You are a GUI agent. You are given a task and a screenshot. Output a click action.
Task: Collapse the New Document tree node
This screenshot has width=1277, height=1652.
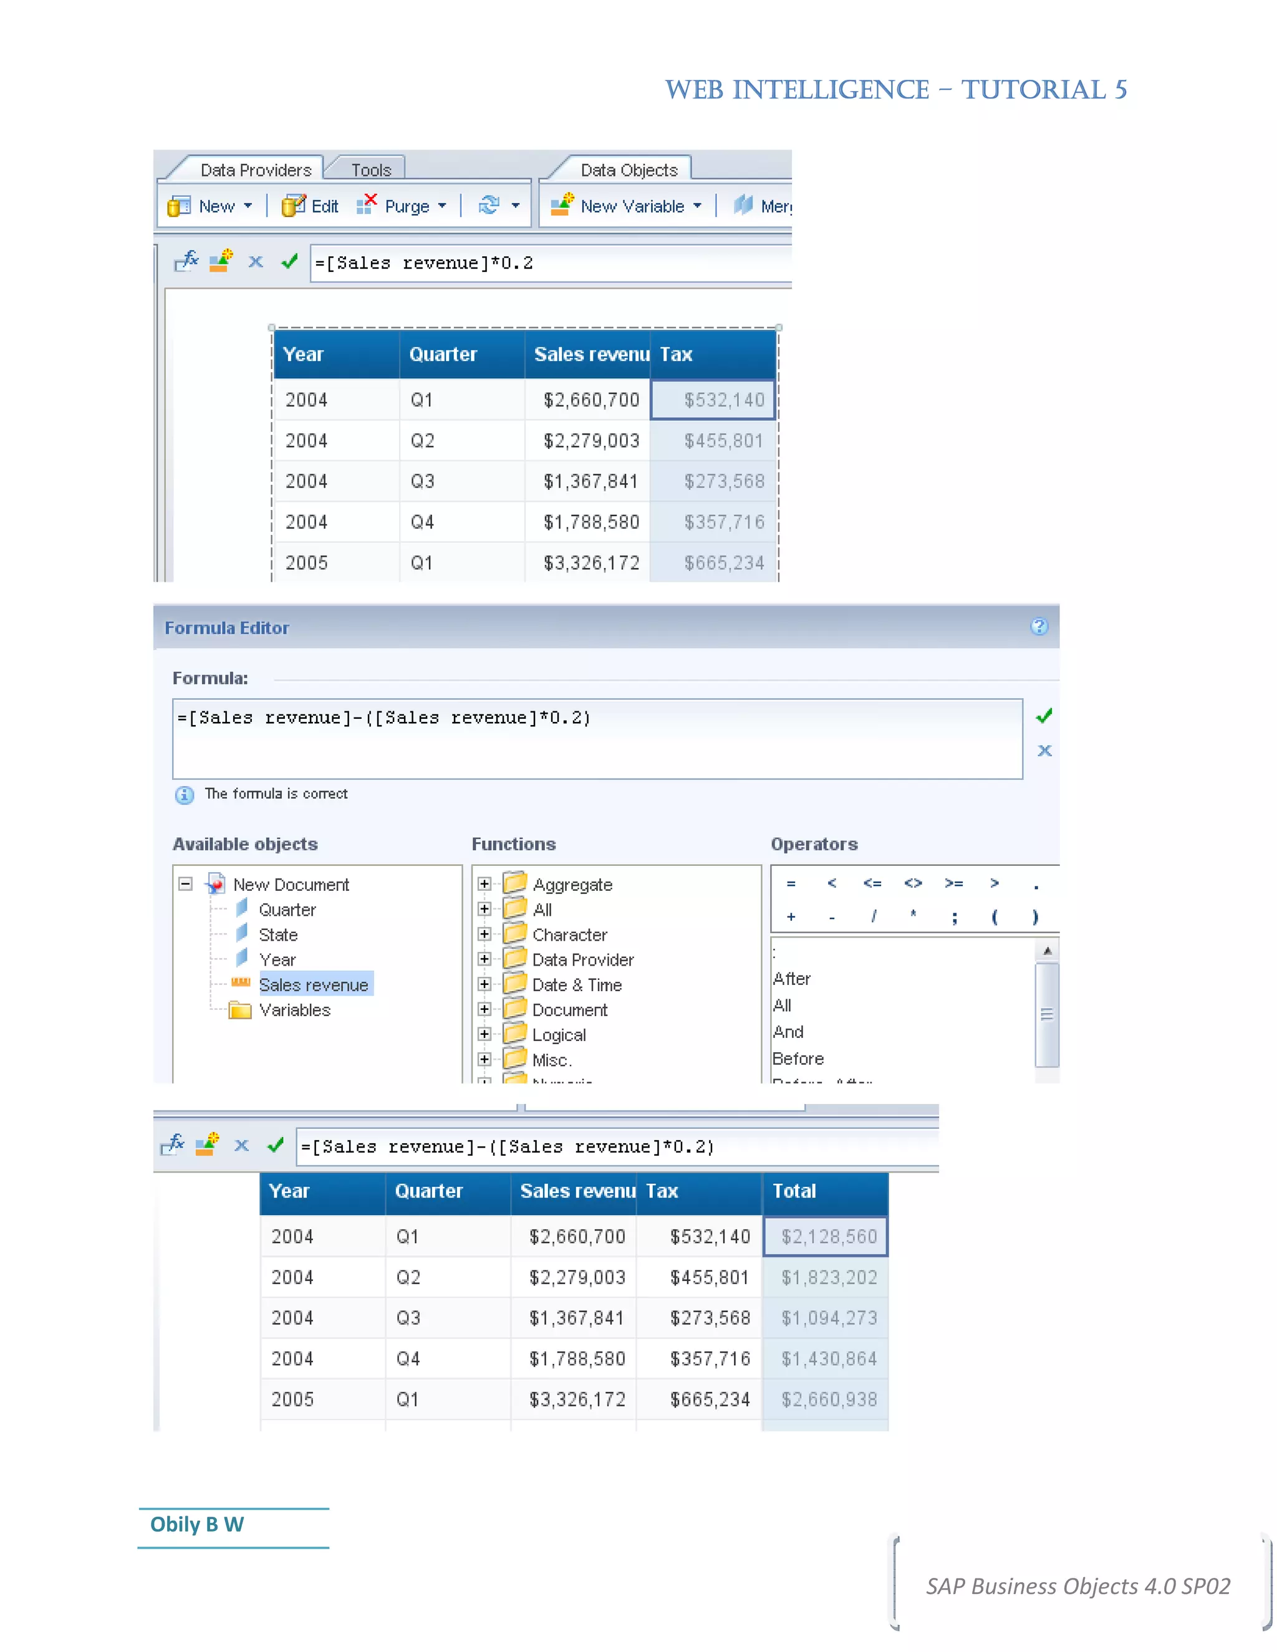(185, 883)
